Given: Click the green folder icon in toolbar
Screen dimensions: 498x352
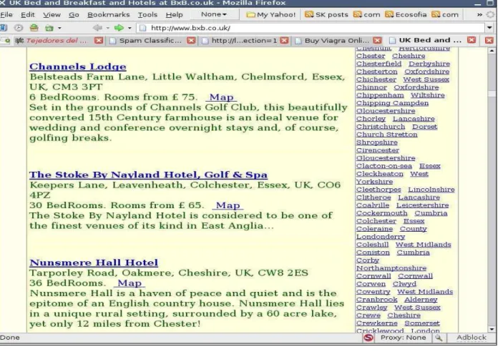Looking at the screenshot, I should (49, 28).
